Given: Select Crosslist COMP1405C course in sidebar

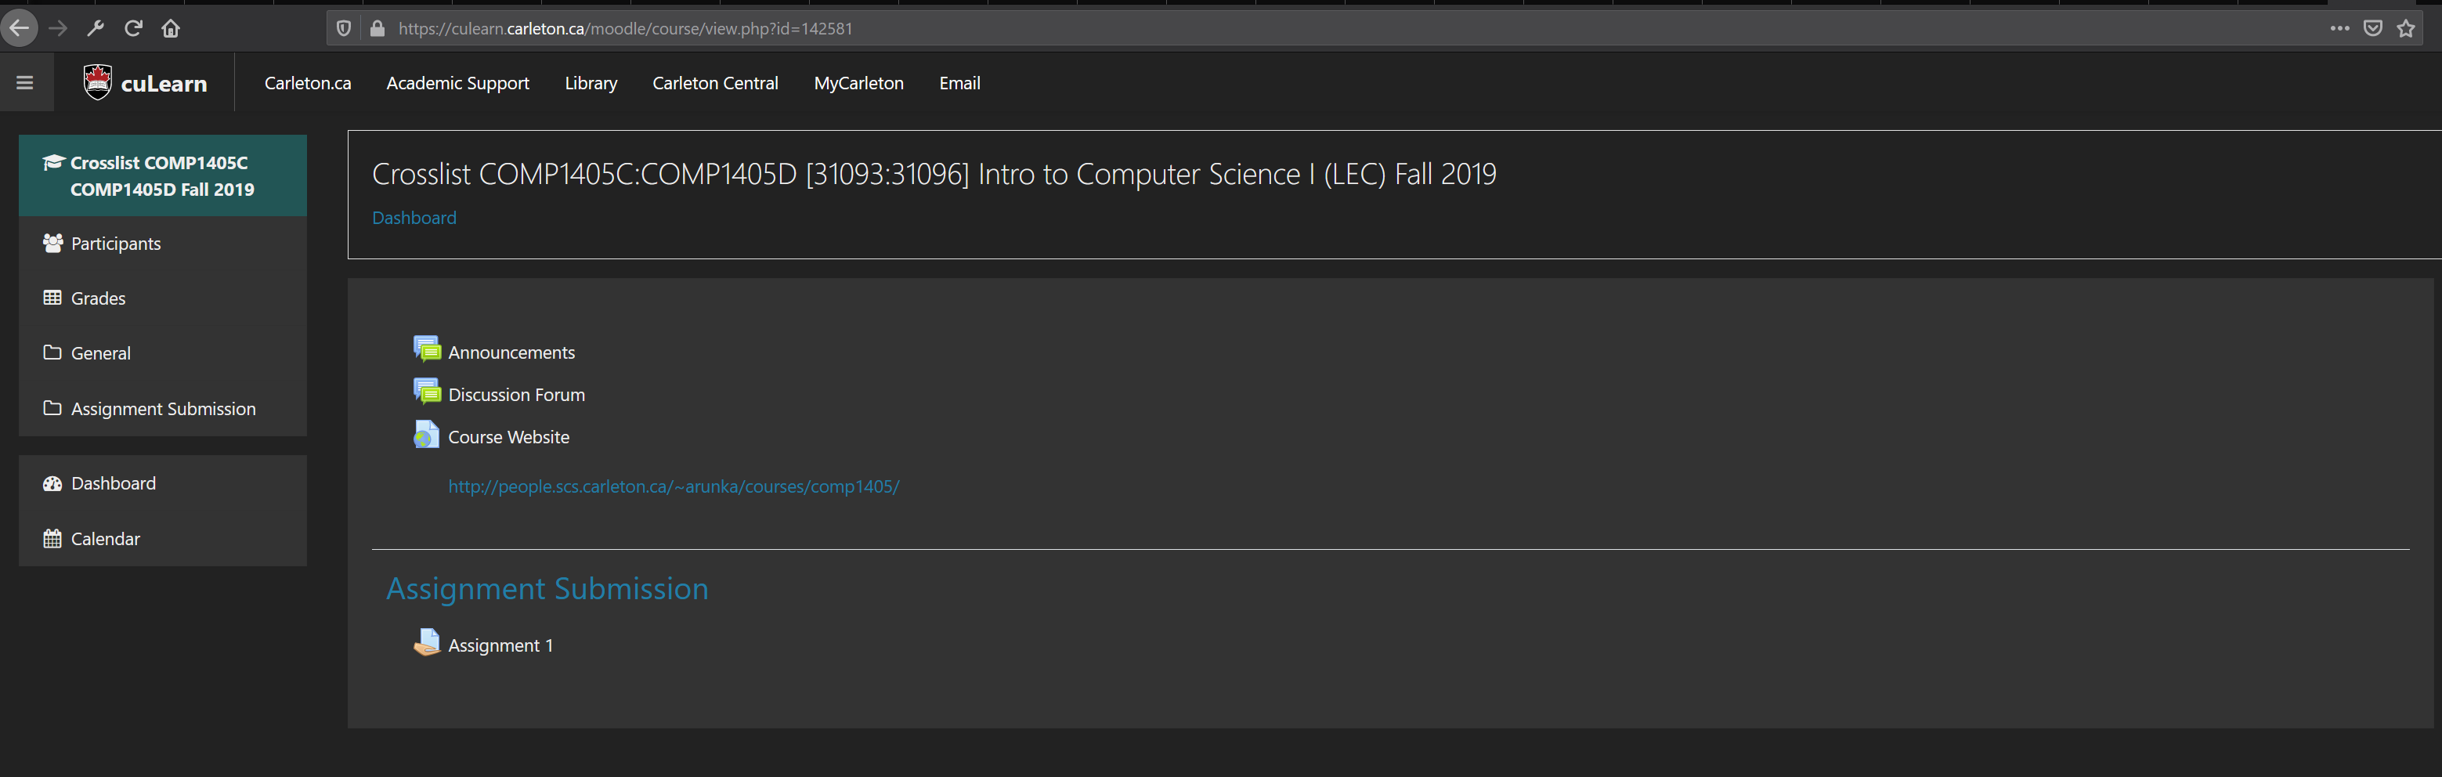Looking at the screenshot, I should point(163,175).
